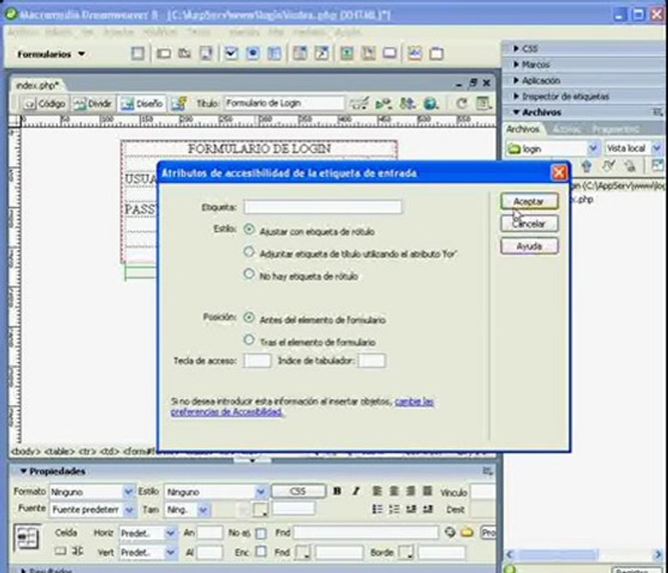Click the Put files up-arrow in Archivos panel

pyautogui.click(x=587, y=166)
